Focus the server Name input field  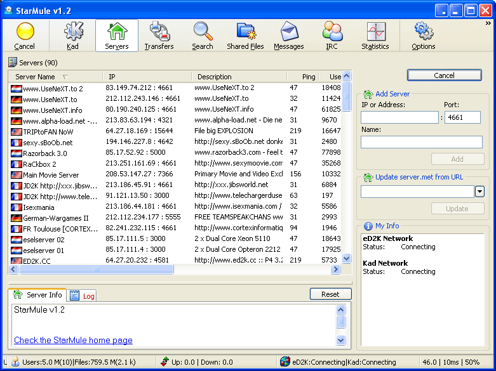[x=422, y=142]
